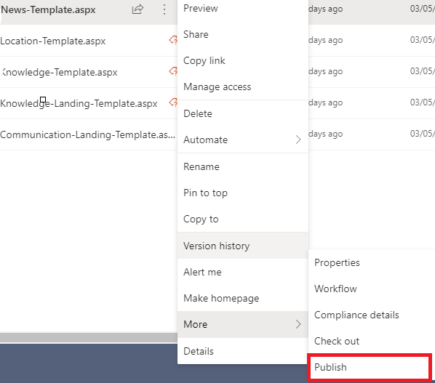Click the orange status icon on Knowledge-Template.aspx row
This screenshot has height=383, width=435.
point(173,71)
